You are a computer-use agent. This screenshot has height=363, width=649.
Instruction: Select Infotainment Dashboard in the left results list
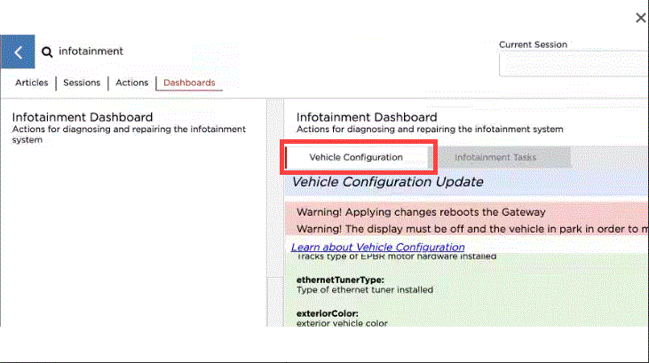83,117
